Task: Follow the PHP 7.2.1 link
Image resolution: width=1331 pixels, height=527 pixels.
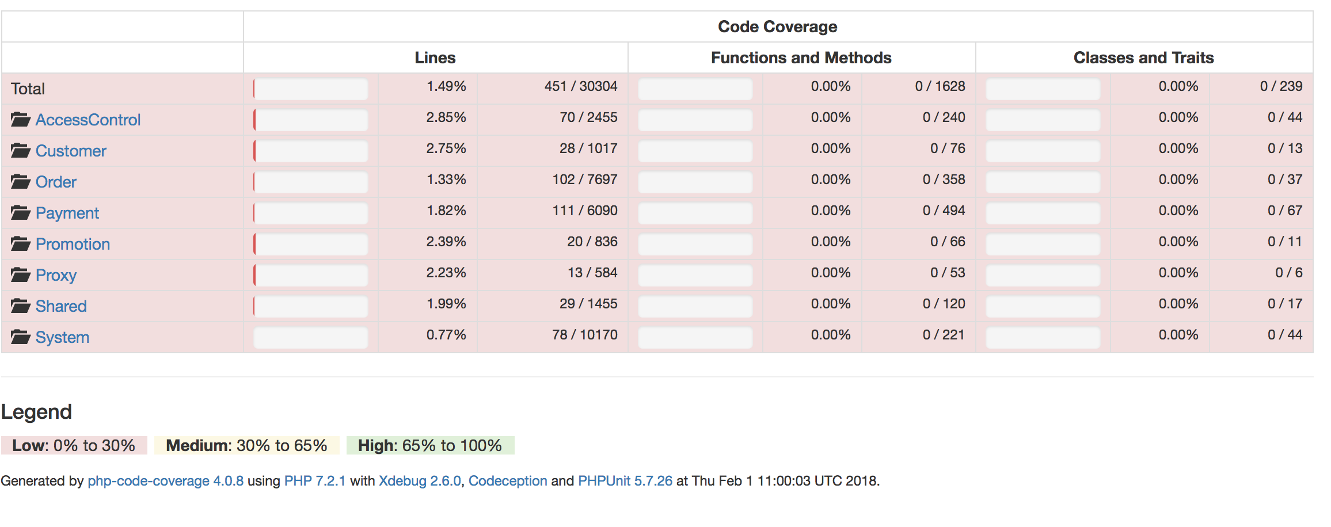Action: click(x=315, y=481)
